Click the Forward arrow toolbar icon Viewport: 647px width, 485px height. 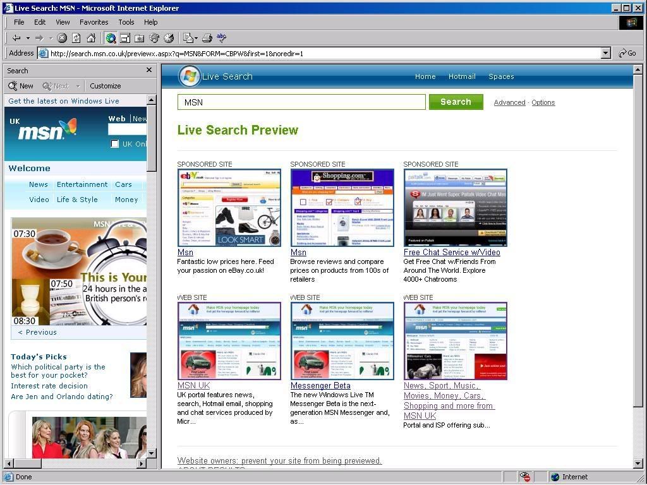tap(39, 39)
